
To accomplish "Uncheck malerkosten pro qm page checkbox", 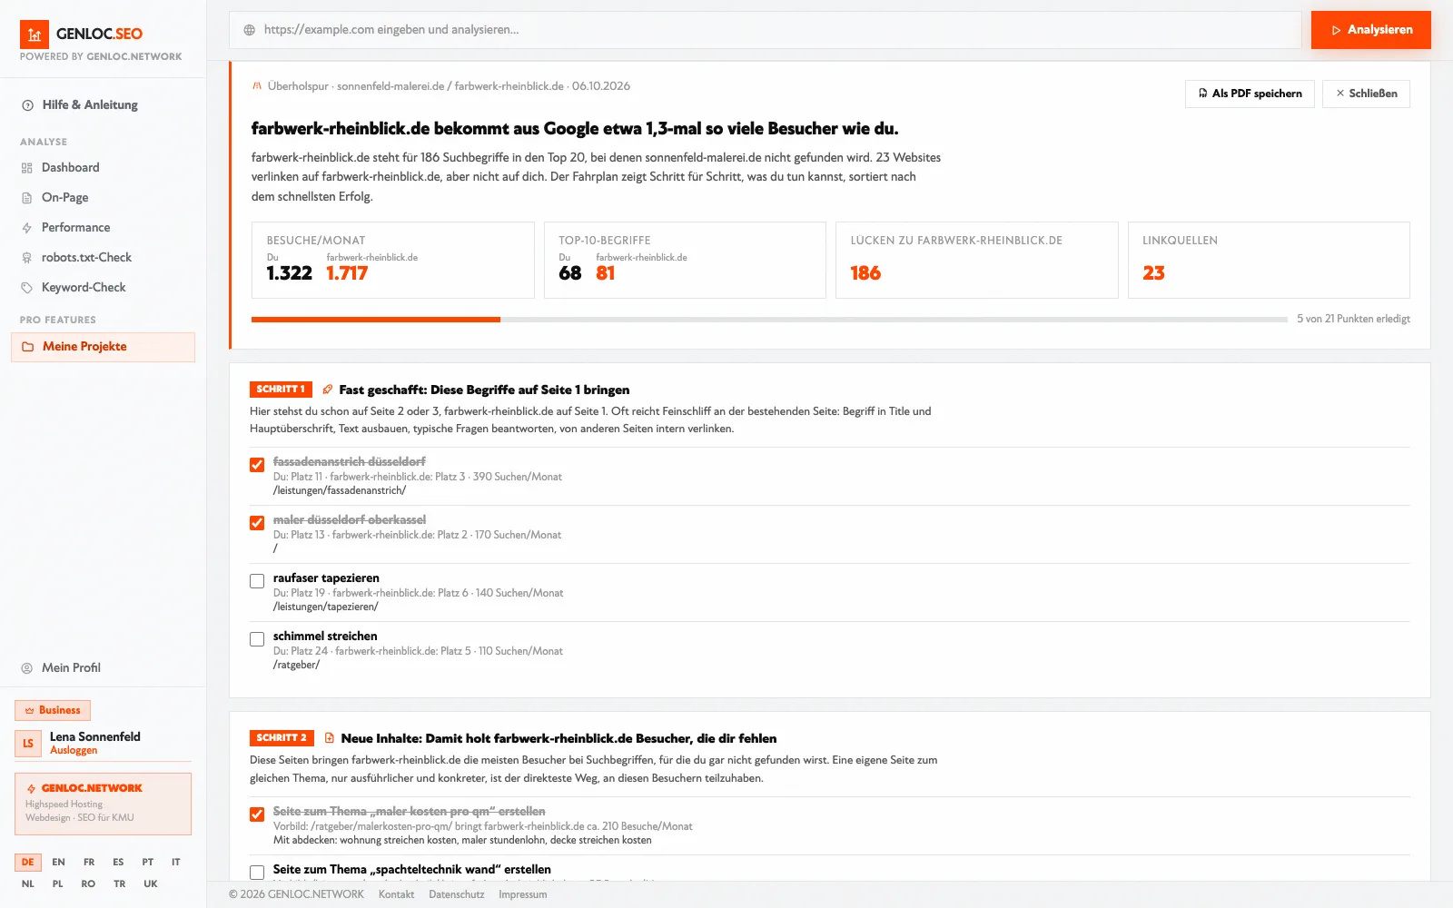I will tap(257, 814).
